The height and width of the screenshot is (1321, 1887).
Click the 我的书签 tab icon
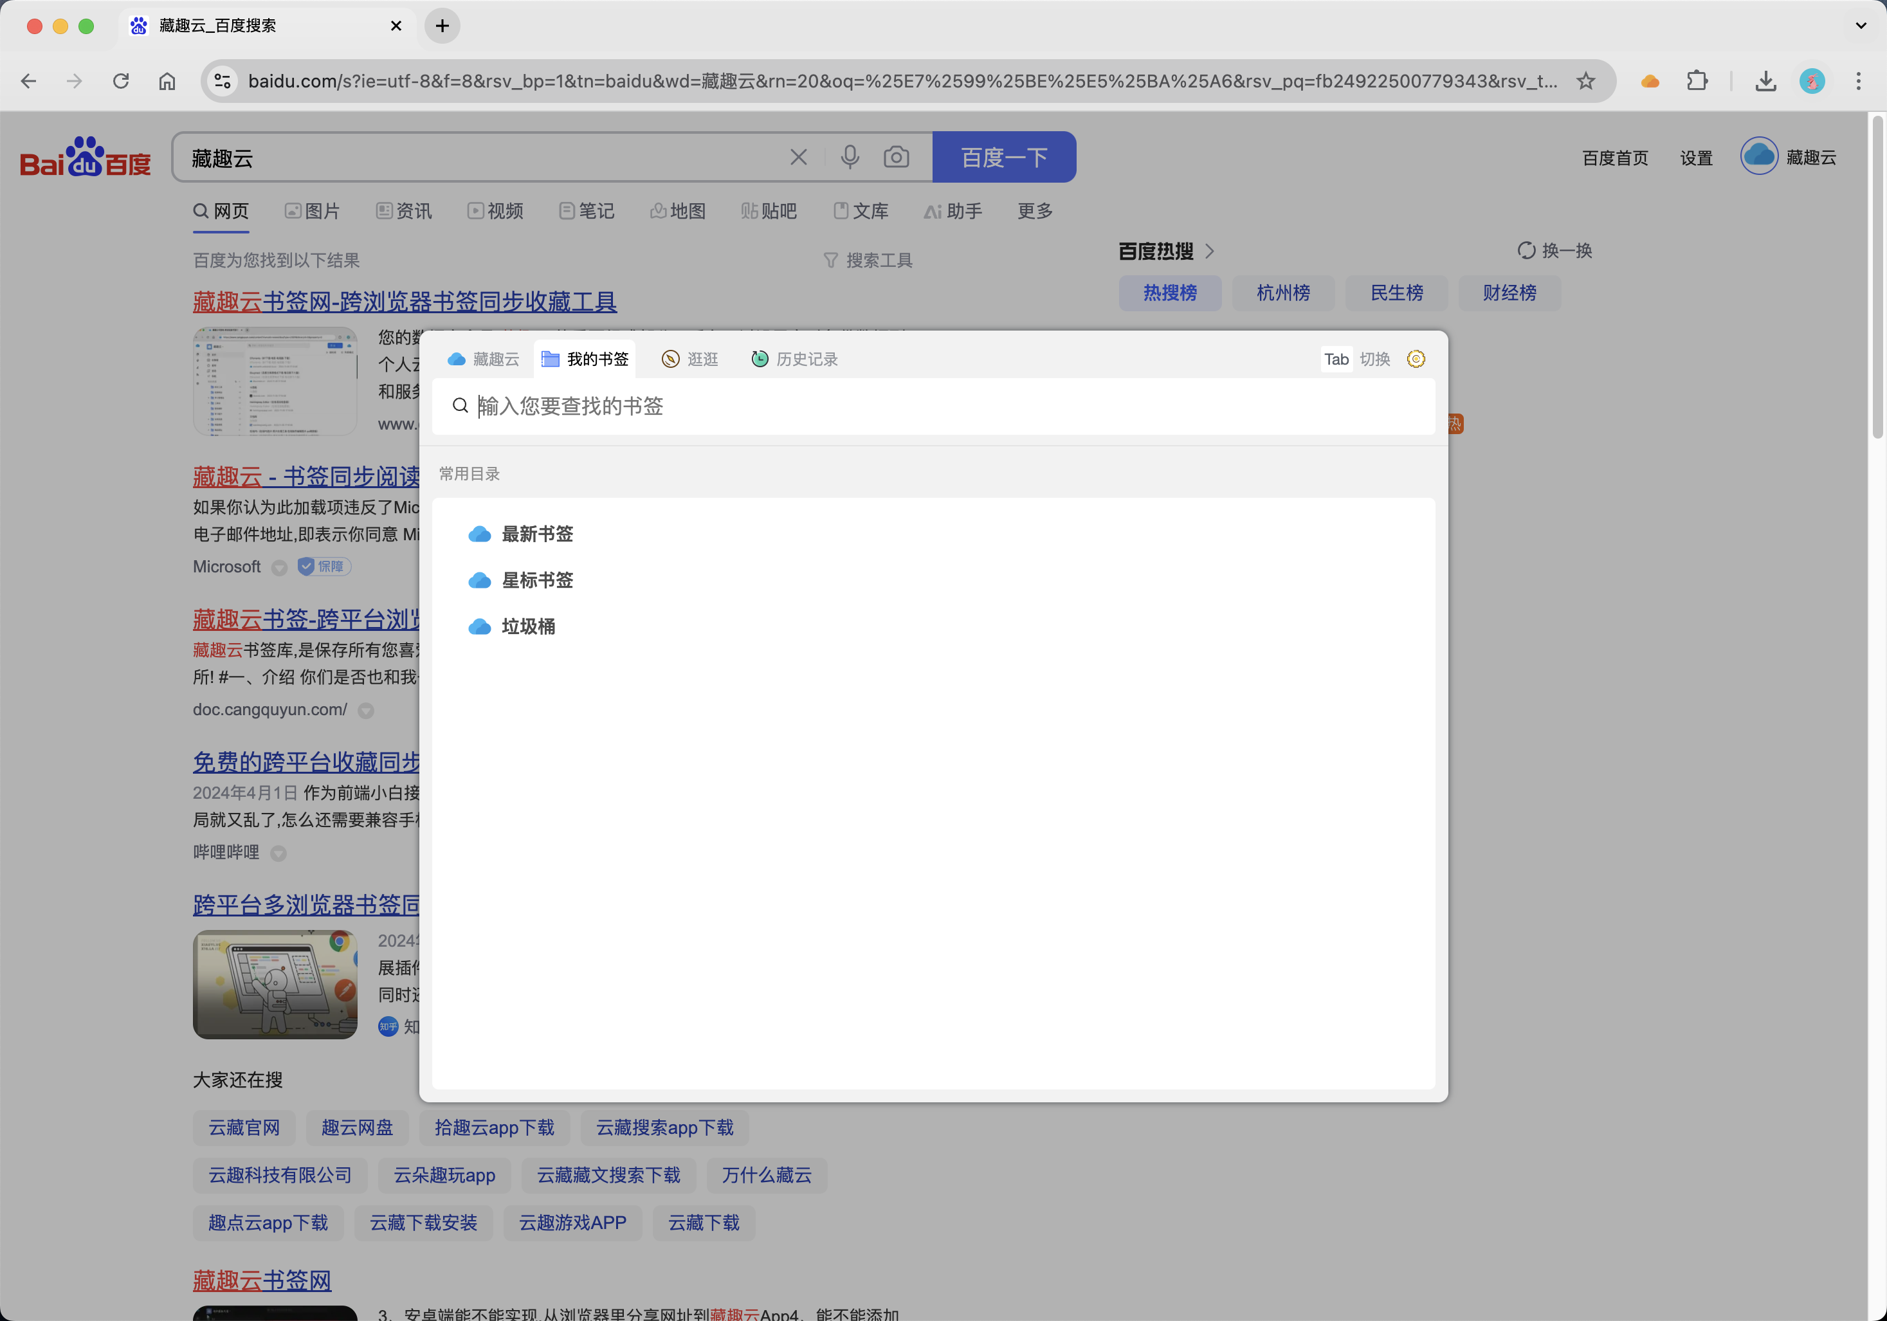click(x=548, y=359)
